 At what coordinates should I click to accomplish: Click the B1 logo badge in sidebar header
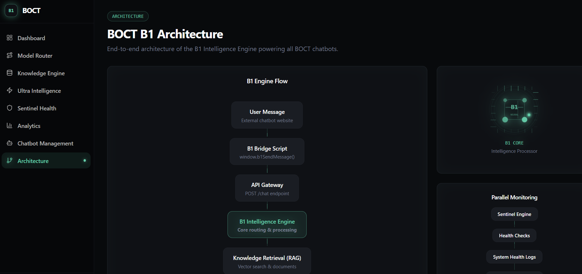(11, 11)
